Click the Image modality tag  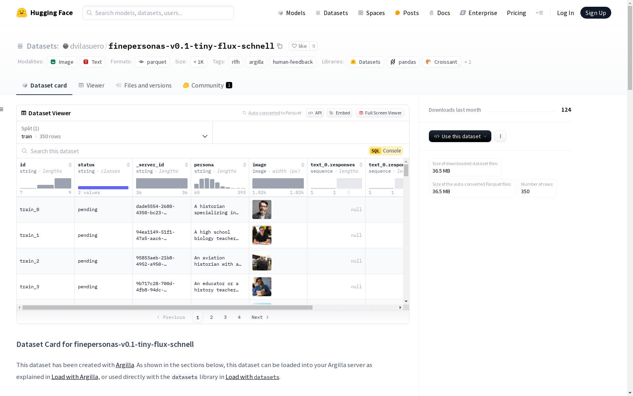click(x=62, y=62)
